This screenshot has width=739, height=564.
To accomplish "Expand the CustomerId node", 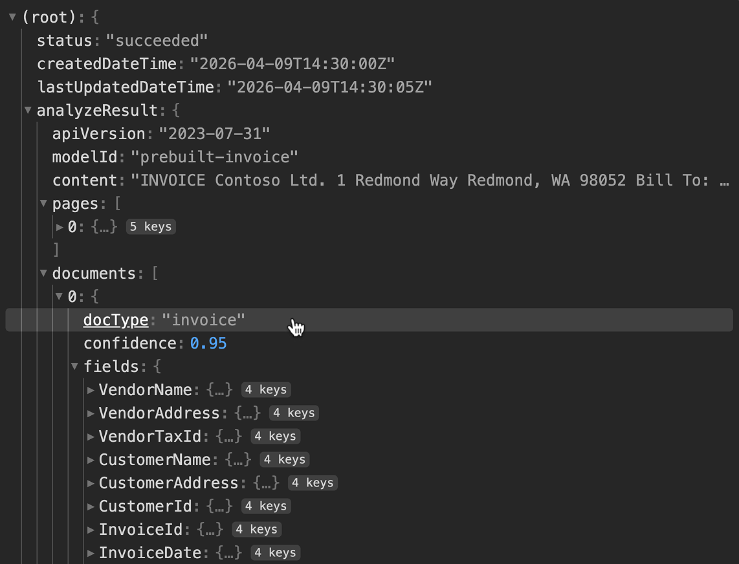I will click(91, 506).
